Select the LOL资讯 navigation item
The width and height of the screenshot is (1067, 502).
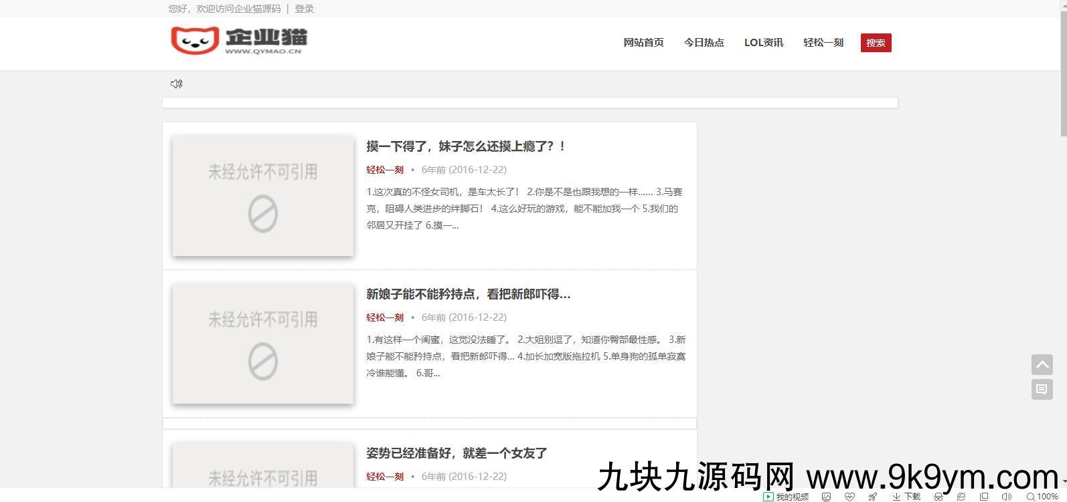click(763, 43)
